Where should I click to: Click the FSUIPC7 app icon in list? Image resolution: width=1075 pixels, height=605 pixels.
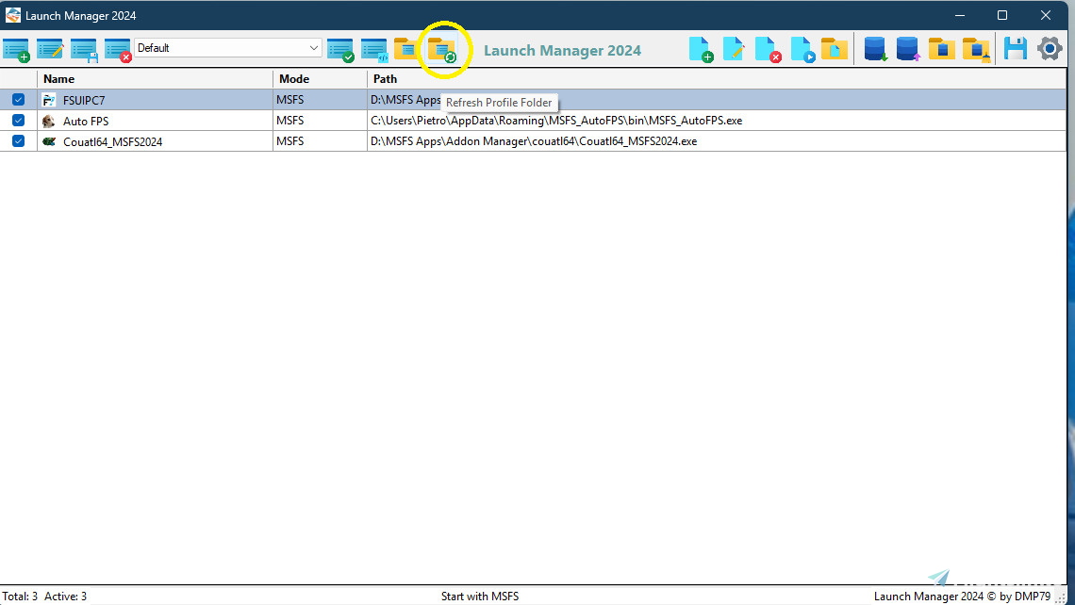tap(49, 100)
